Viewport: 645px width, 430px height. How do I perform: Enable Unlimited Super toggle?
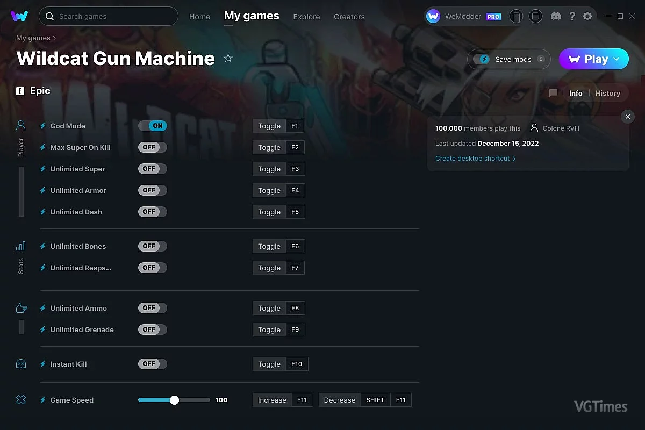click(x=153, y=169)
